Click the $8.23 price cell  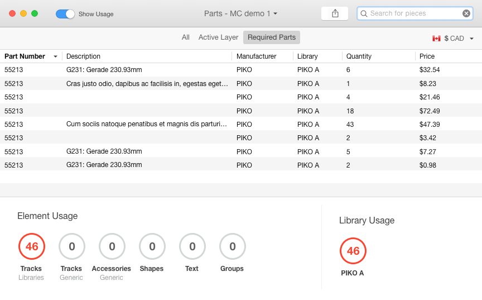[x=427, y=84]
